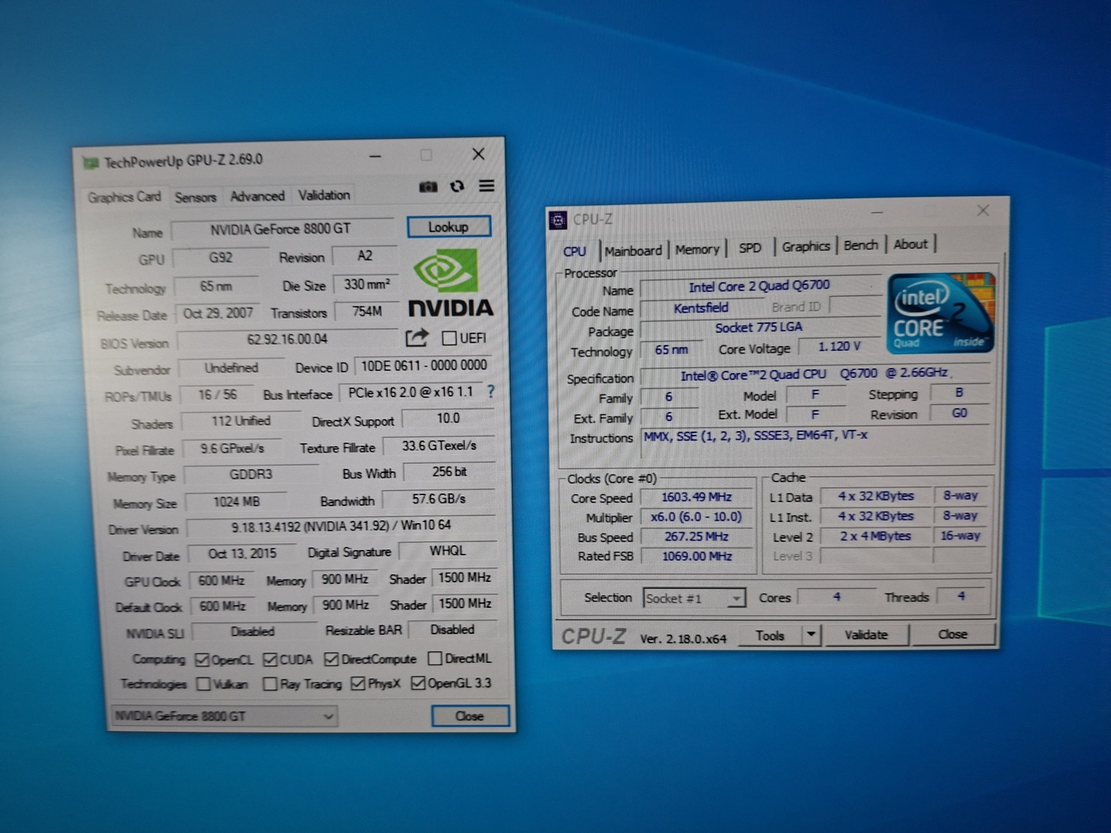1111x833 pixels.
Task: Toggle the Vulkan checkbox
Action: [x=204, y=684]
